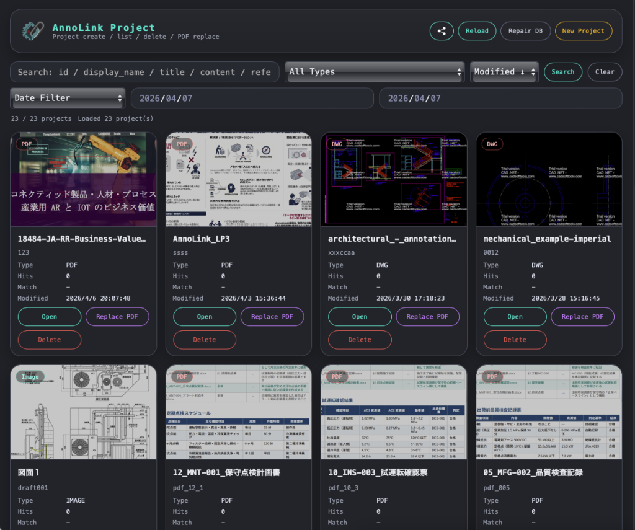The height and width of the screenshot is (530, 635).
Task: Open the Date Filter dropdown
Action: click(68, 98)
